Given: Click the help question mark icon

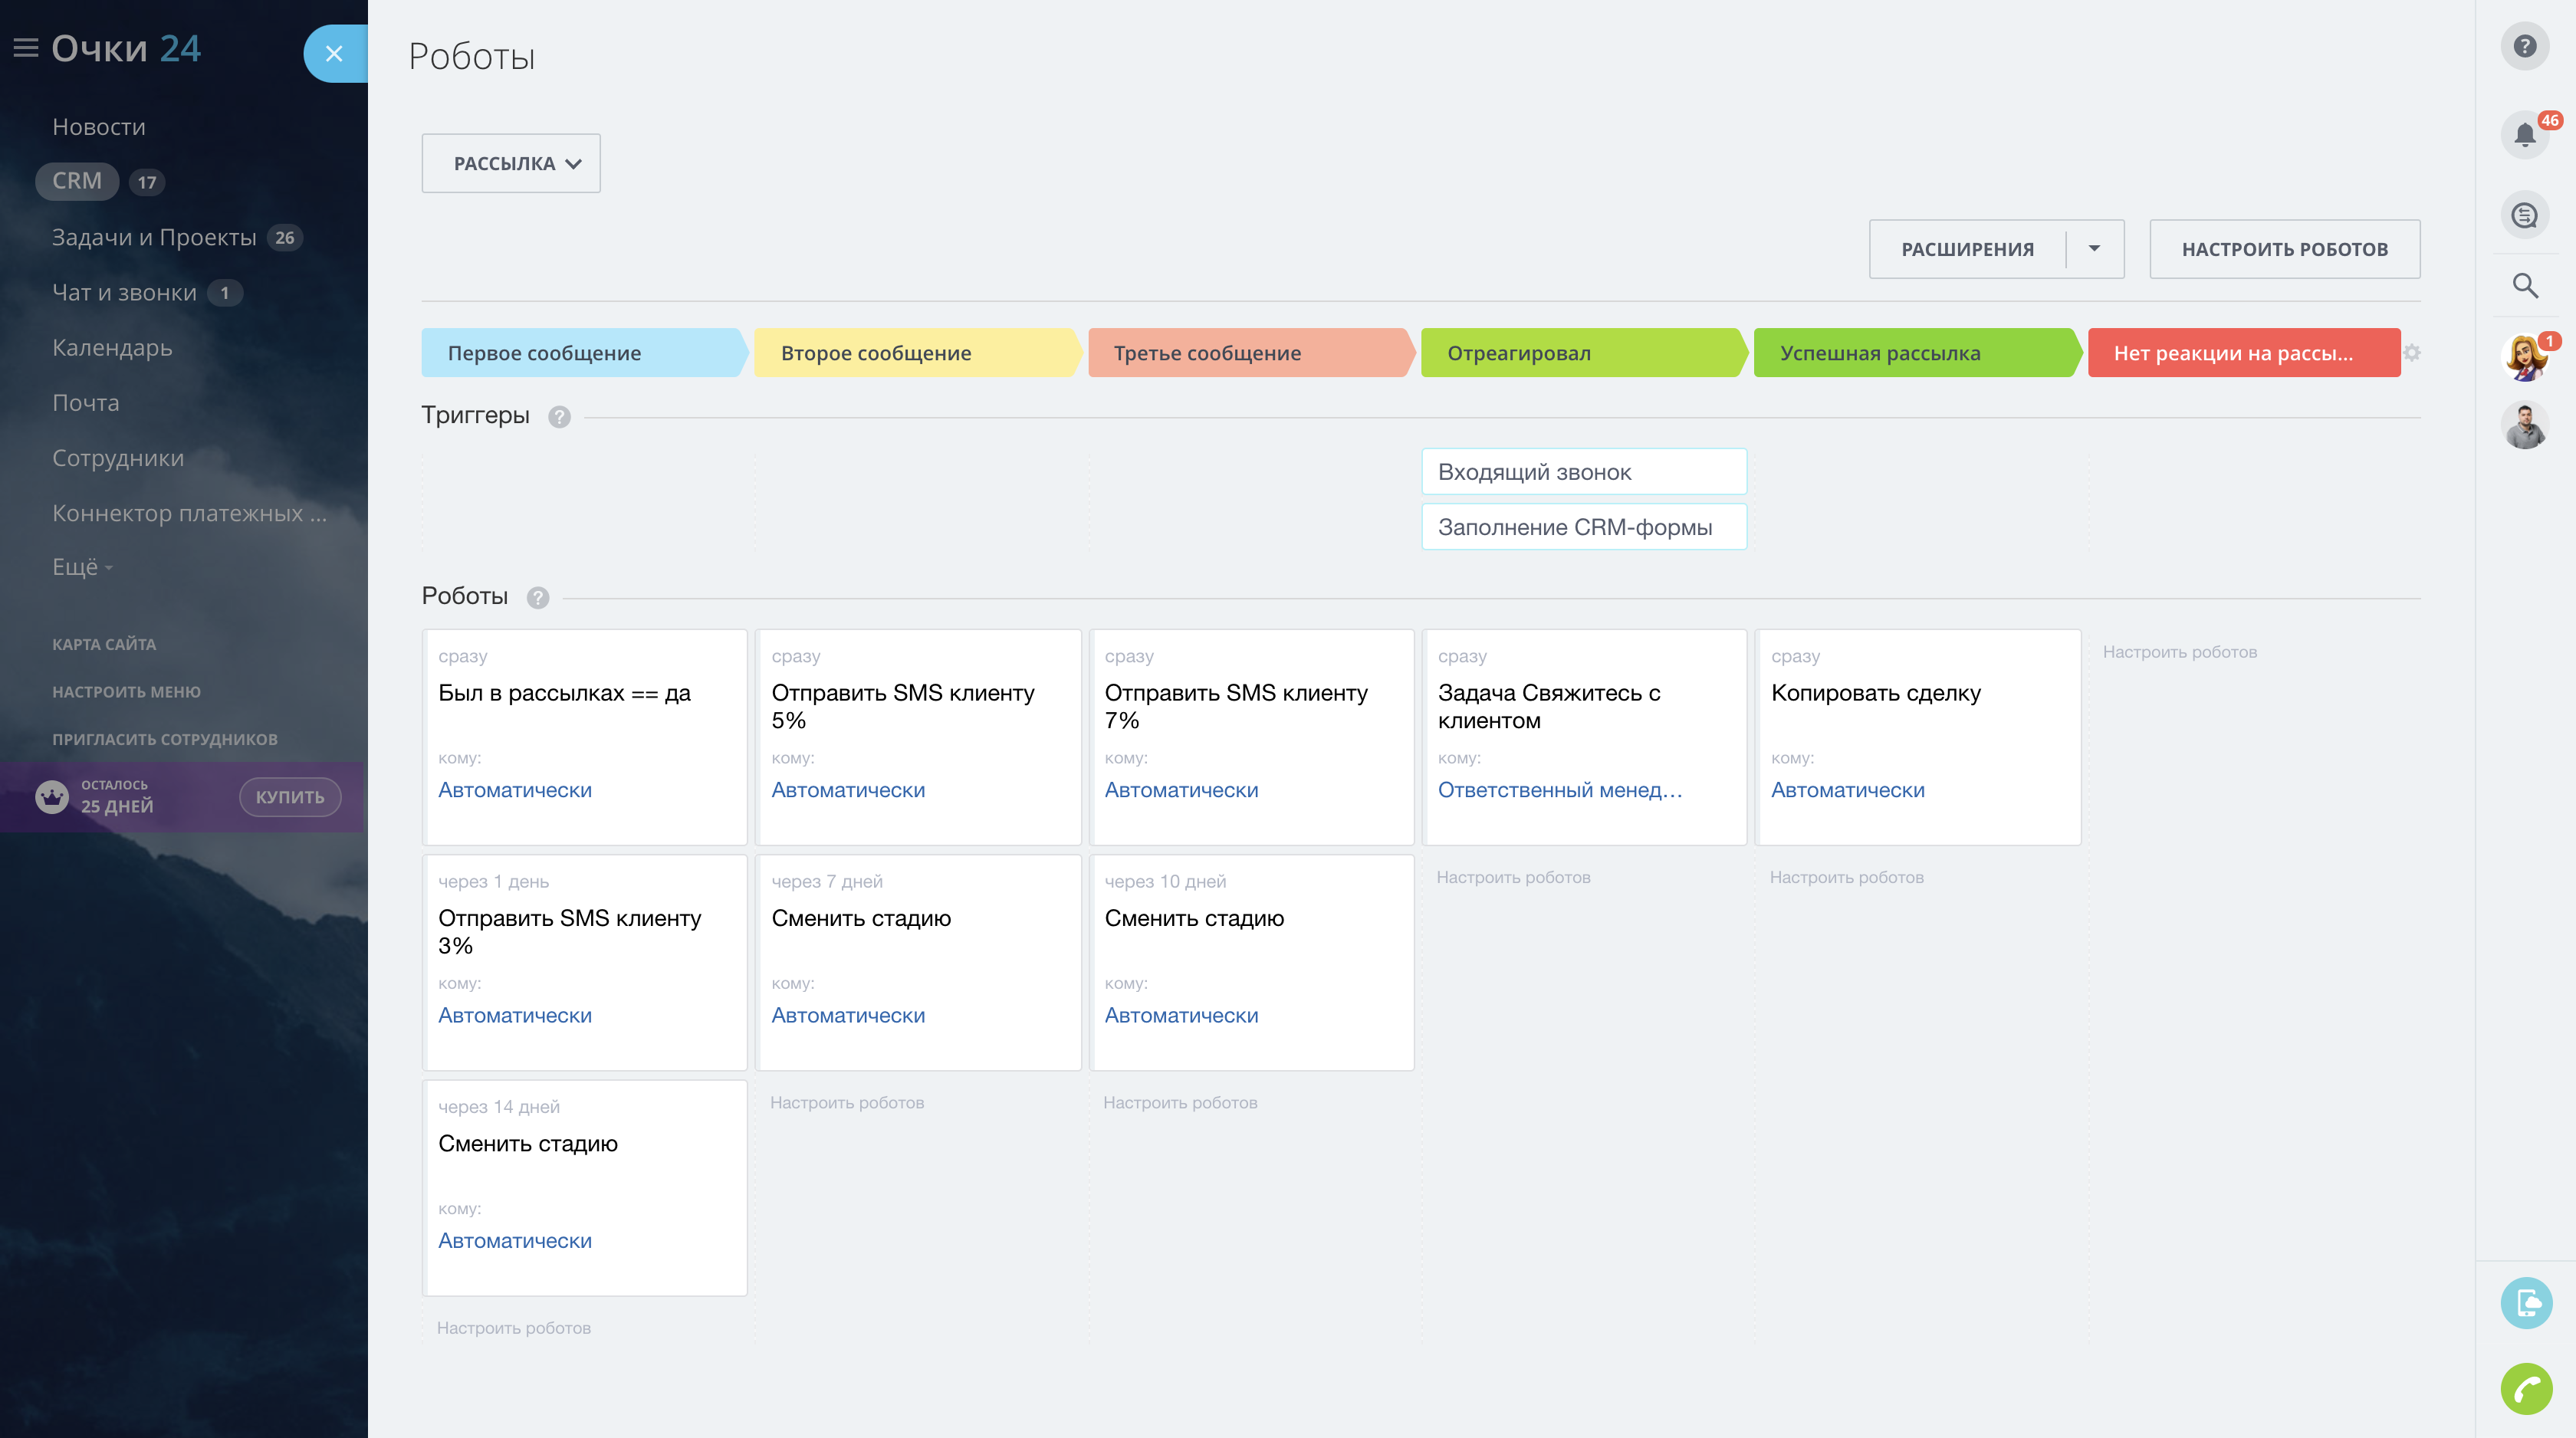Looking at the screenshot, I should coord(2524,46).
